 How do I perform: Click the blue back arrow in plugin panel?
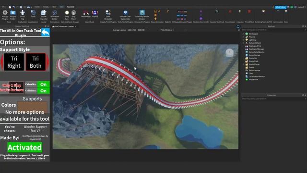(x=46, y=32)
